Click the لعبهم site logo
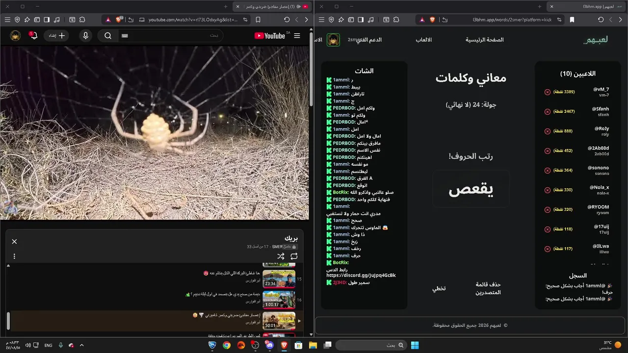 [596, 40]
